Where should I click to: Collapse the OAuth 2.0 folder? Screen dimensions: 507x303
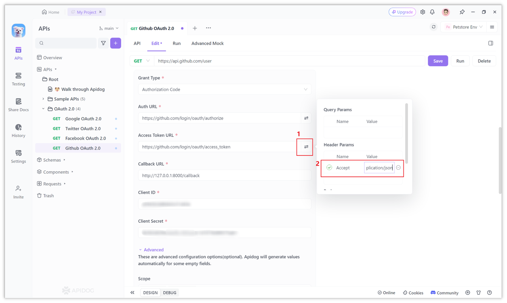click(43, 109)
